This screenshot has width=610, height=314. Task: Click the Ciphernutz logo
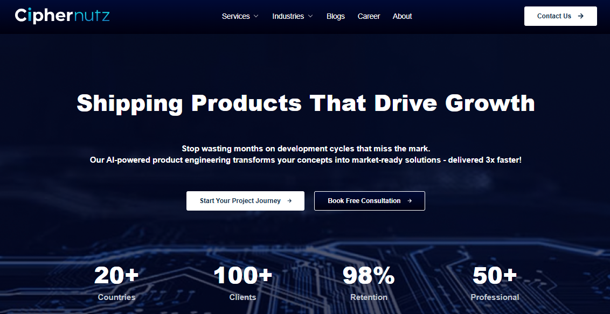point(63,16)
